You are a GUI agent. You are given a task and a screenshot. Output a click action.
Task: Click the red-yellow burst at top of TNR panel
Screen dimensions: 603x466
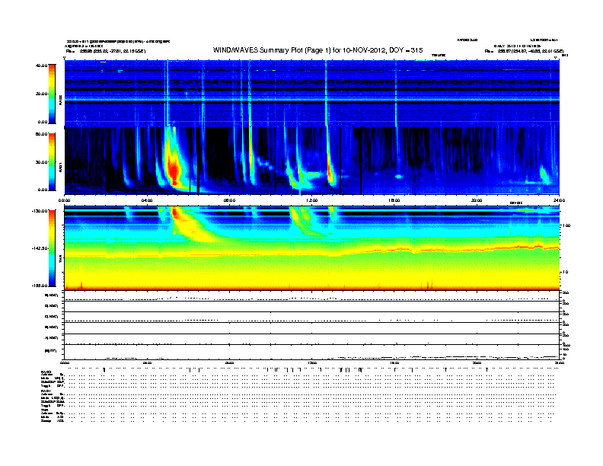tap(176, 213)
